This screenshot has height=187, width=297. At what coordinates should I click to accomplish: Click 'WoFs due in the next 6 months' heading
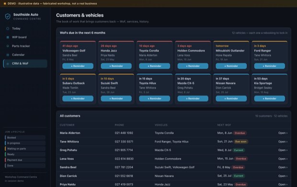click(x=82, y=33)
